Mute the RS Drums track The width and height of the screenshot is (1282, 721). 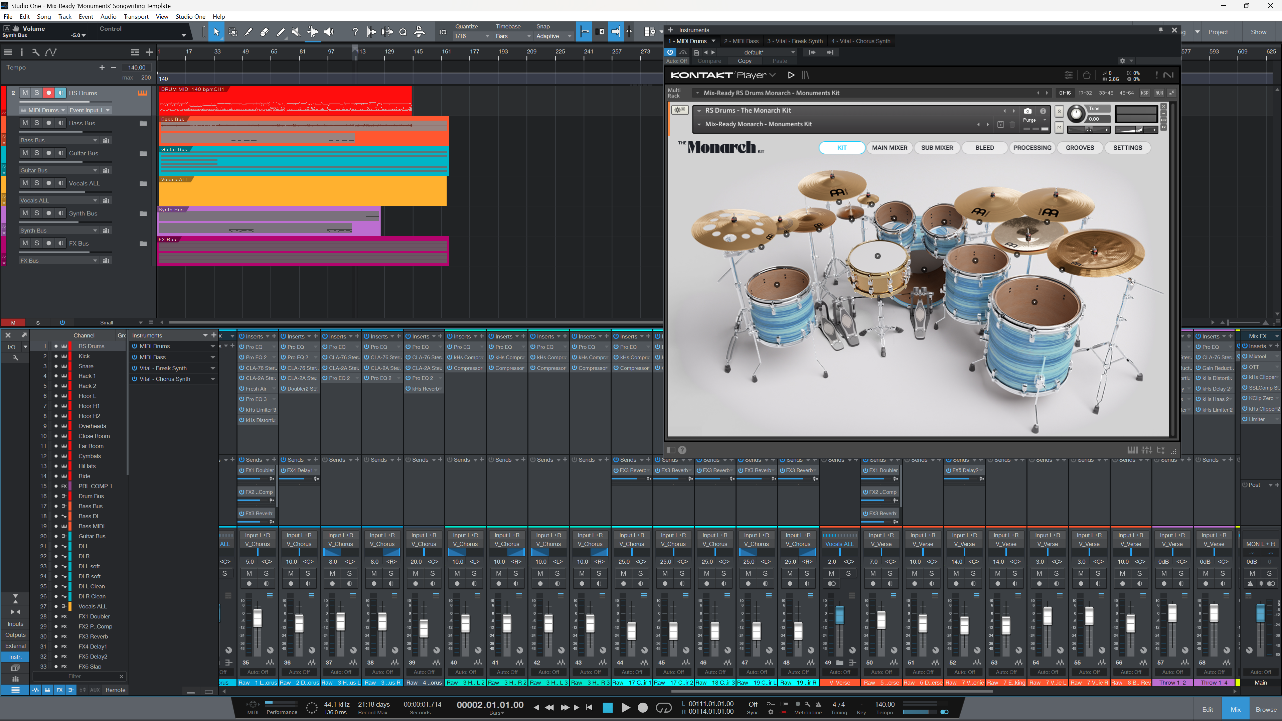(25, 93)
